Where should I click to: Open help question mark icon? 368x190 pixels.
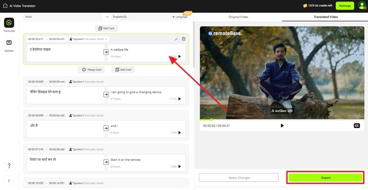tap(9, 166)
